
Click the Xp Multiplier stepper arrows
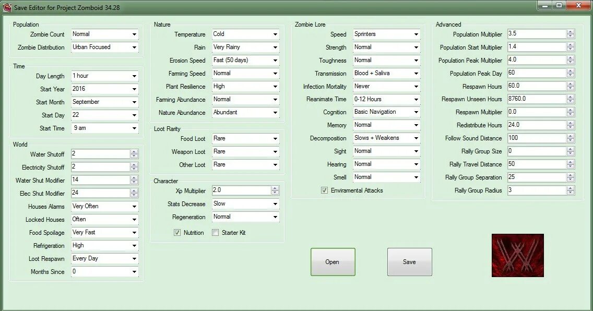[275, 190]
